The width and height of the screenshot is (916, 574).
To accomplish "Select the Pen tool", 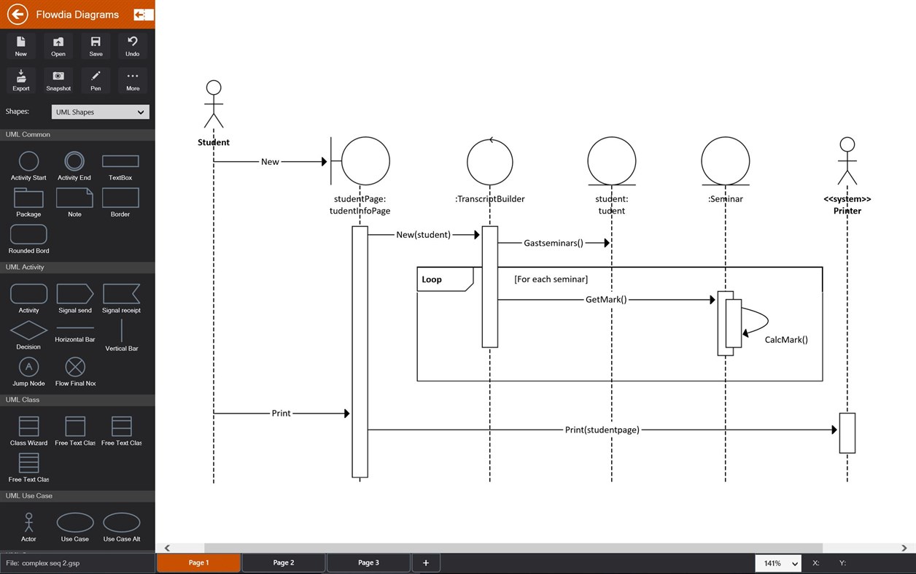I will coord(95,79).
